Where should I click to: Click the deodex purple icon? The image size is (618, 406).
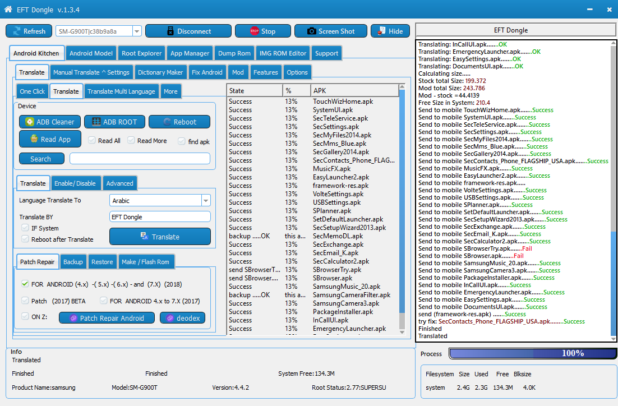coord(170,318)
